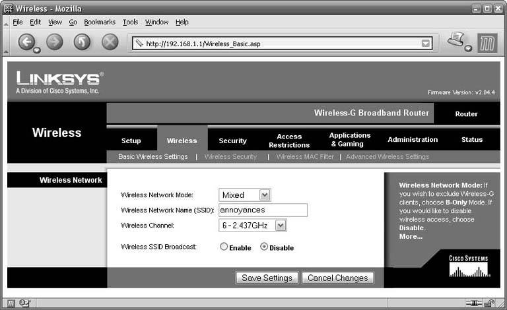The image size is (507, 310).
Task: Click the Mozilla throbber logo icon
Action: point(488,43)
